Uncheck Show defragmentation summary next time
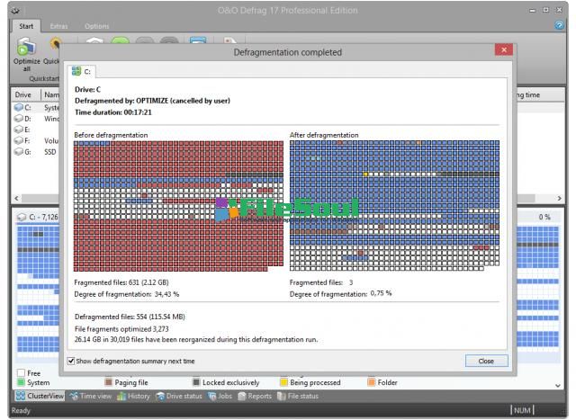576x420 pixels. (72, 361)
